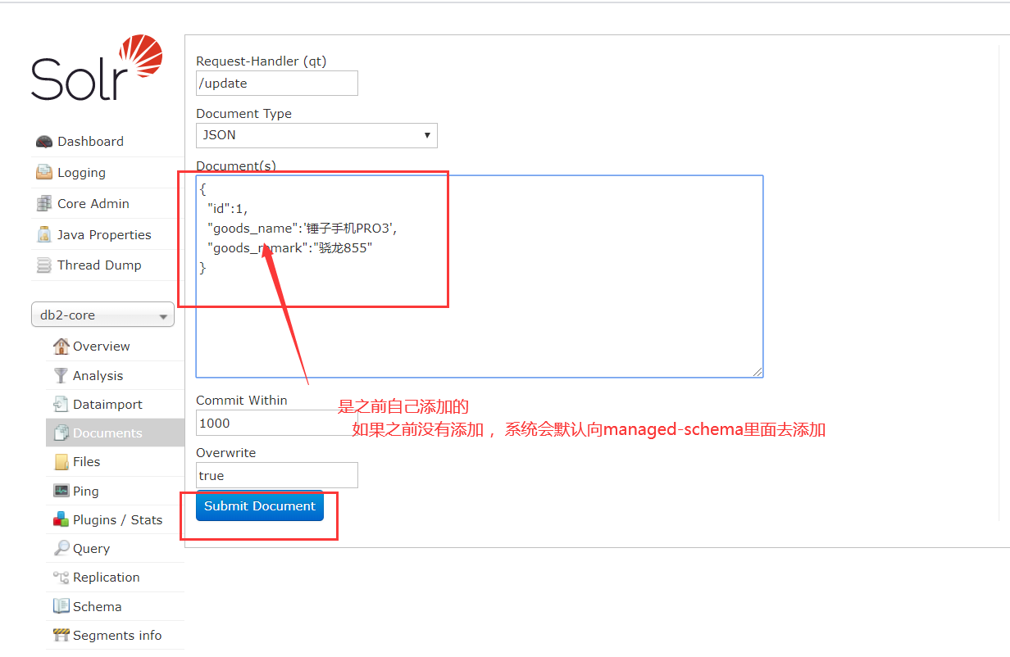Click the Overwrite label
The height and width of the screenshot is (657, 1010).
225,453
